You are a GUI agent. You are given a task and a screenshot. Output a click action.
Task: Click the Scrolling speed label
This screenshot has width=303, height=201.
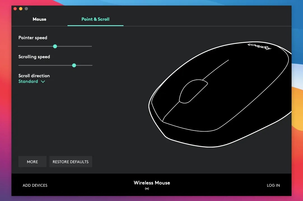[34, 57]
